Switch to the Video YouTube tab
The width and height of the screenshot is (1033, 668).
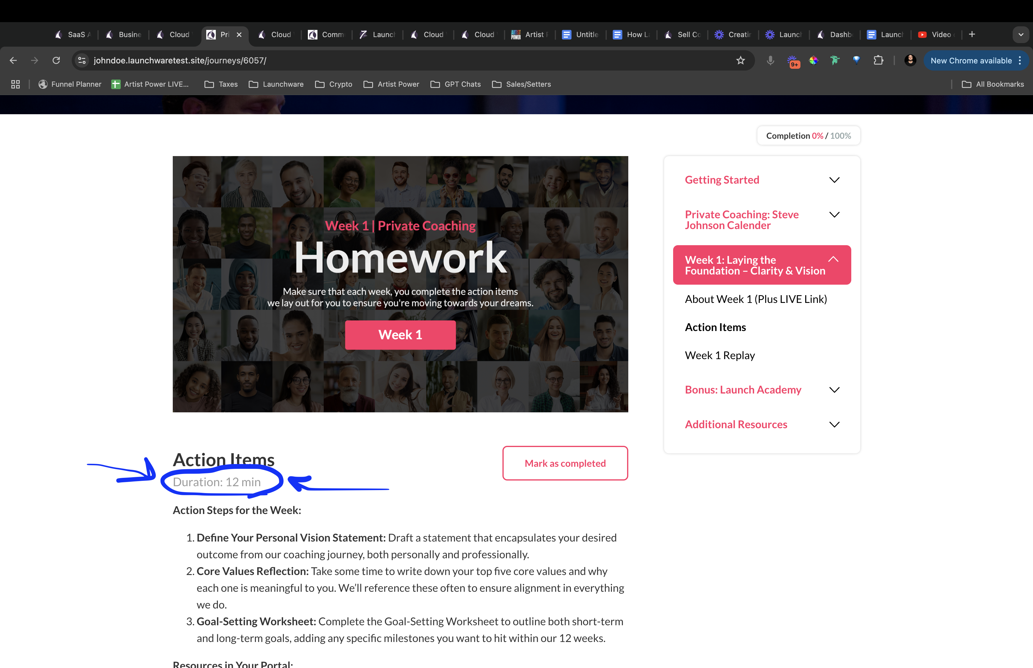(936, 34)
